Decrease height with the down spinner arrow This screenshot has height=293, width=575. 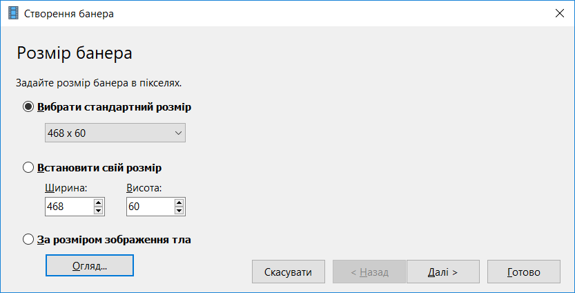click(179, 211)
